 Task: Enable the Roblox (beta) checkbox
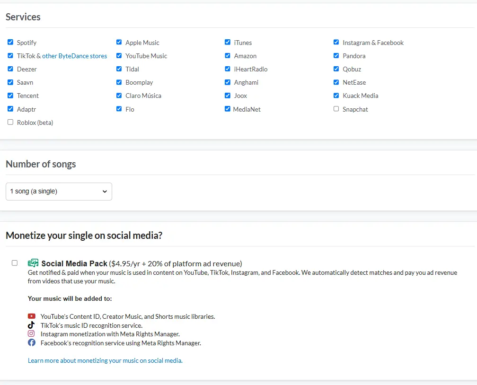pyautogui.click(x=10, y=122)
